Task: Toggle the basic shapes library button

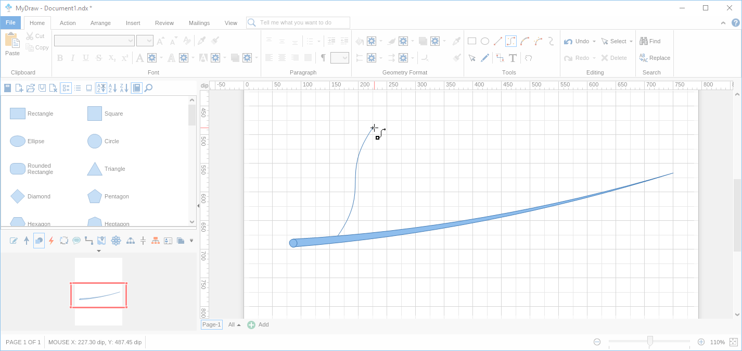Action: (39, 241)
